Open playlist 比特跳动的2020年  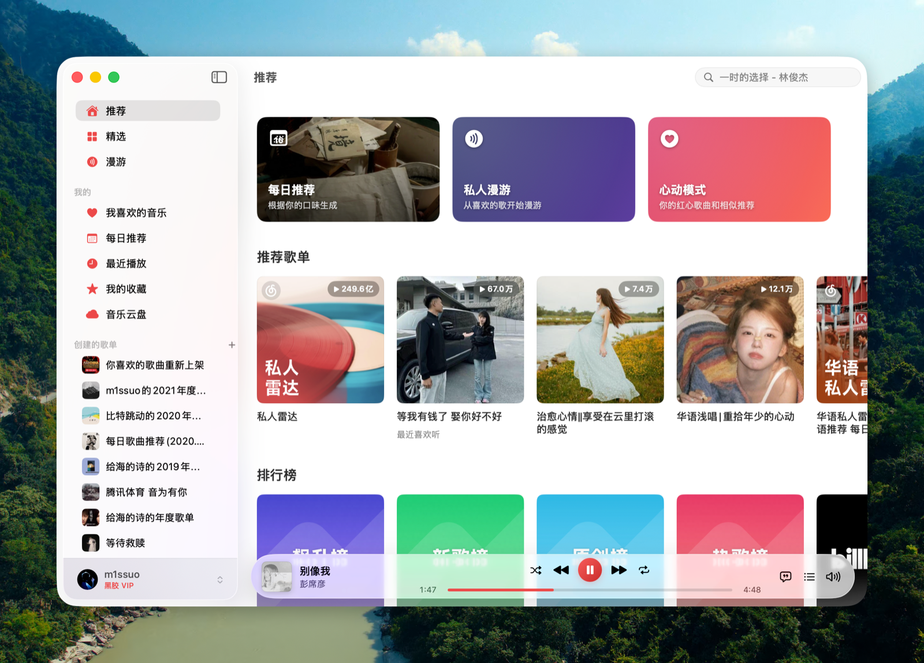point(148,416)
